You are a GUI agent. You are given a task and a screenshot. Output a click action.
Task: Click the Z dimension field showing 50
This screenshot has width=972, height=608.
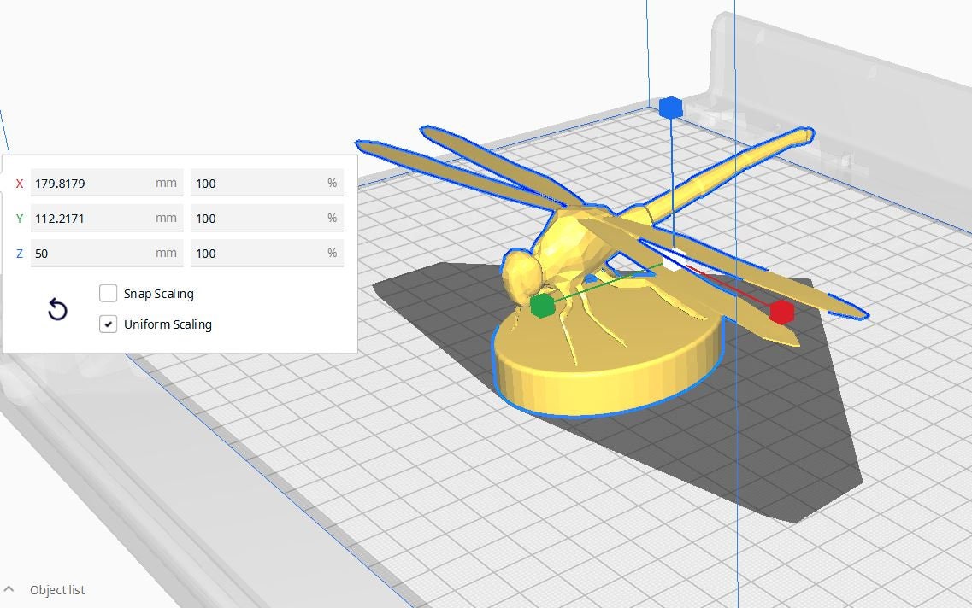(x=106, y=253)
